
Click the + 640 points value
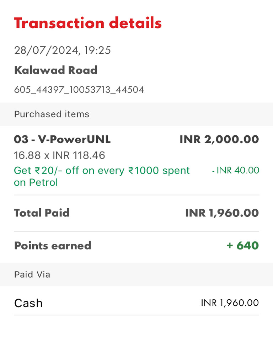242,246
